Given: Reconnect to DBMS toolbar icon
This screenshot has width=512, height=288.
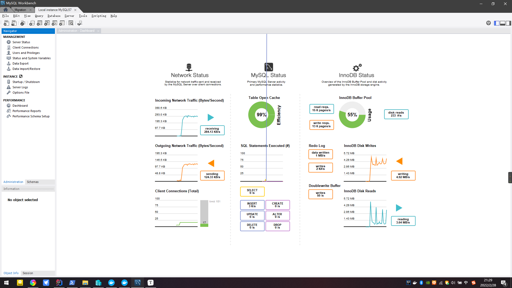Looking at the screenshot, I should (80, 23).
